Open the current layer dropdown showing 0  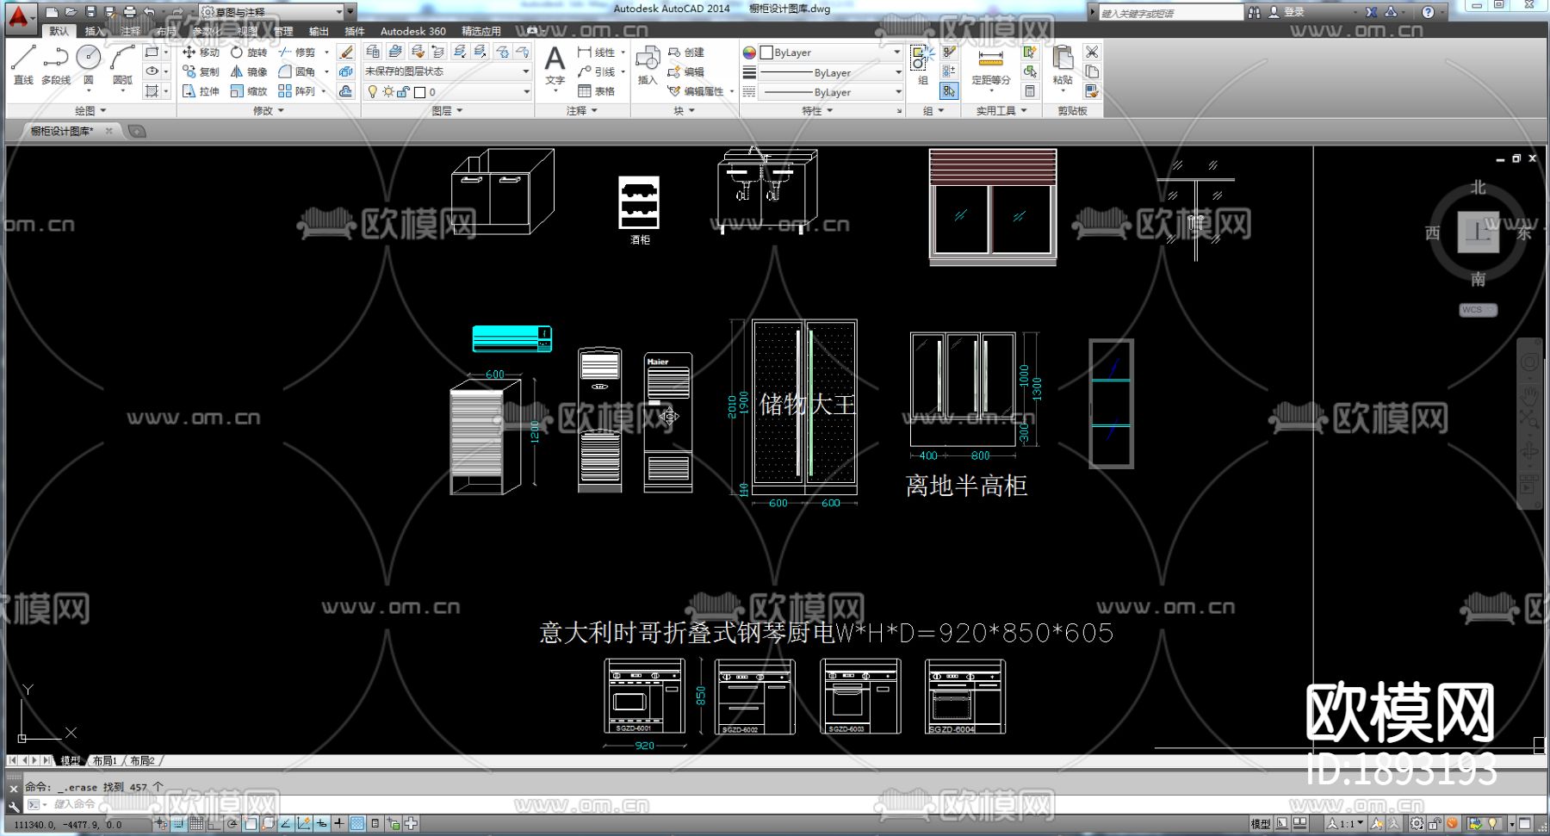point(447,92)
